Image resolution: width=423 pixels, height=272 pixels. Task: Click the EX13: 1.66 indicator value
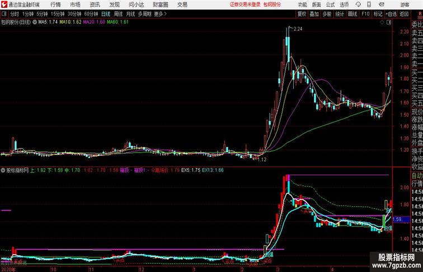pyautogui.click(x=213, y=170)
